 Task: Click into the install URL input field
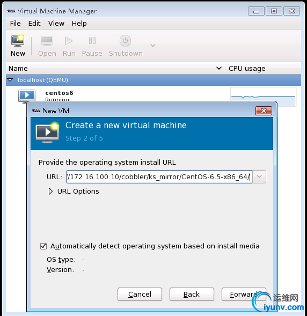point(159,177)
